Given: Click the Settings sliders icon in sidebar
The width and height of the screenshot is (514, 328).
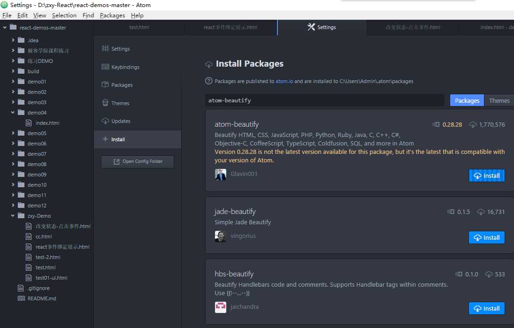Looking at the screenshot, I should [105, 48].
